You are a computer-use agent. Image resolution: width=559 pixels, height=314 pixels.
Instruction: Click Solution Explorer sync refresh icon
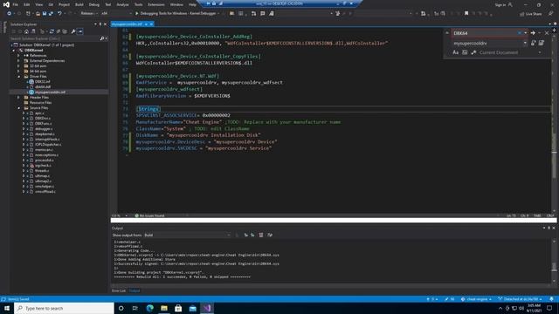(x=52, y=31)
